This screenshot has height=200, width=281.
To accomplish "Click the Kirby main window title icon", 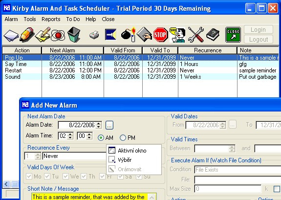I will pos(7,8).
